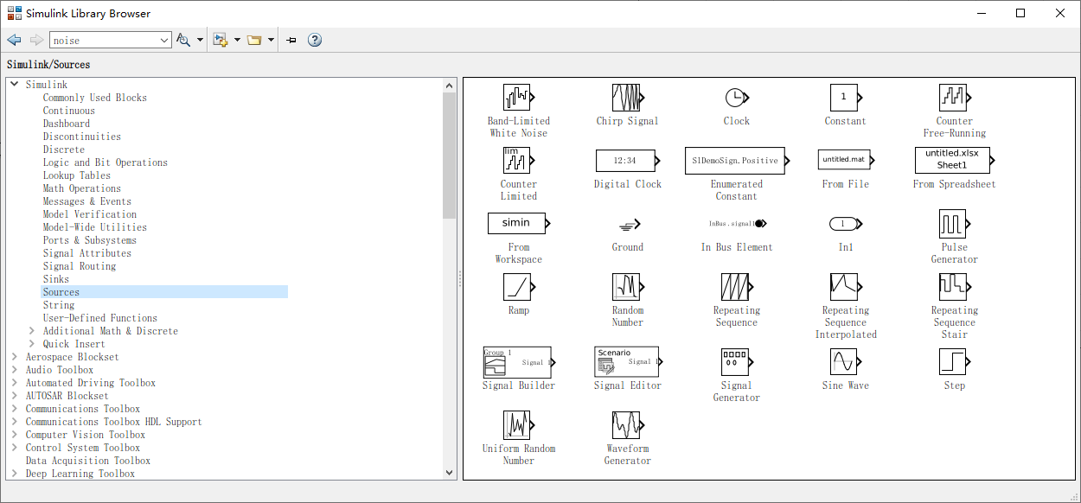The height and width of the screenshot is (503, 1081).
Task: Open the search options dropdown
Action: pyautogui.click(x=199, y=39)
